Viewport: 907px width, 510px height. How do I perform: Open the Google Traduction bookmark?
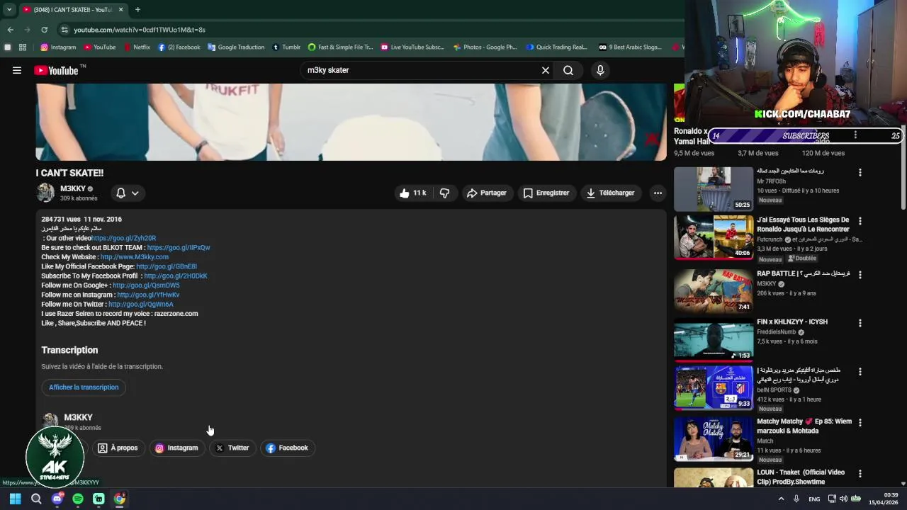coord(236,47)
